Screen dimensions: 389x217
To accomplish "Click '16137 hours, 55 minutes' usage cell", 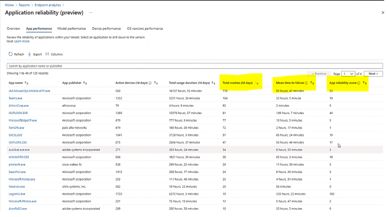I will pyautogui.click(x=185, y=91).
